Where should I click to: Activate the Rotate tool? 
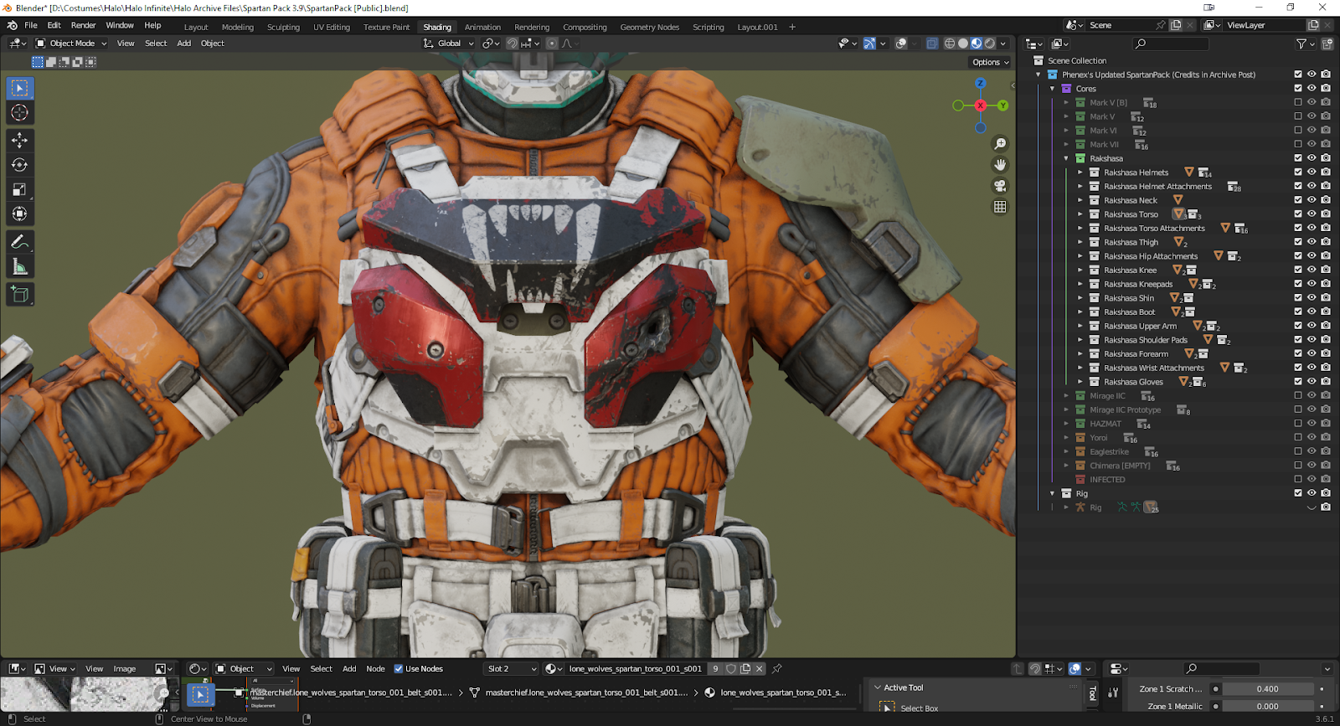(20, 165)
